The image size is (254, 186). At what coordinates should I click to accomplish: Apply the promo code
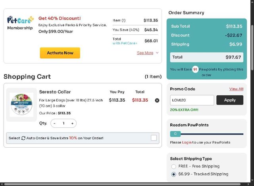click(230, 100)
